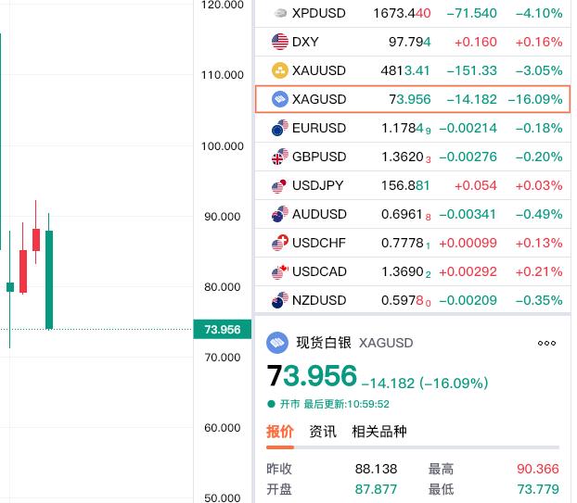This screenshot has width=577, height=503.
Task: Click DXY change value +0.160
Action: click(x=476, y=42)
